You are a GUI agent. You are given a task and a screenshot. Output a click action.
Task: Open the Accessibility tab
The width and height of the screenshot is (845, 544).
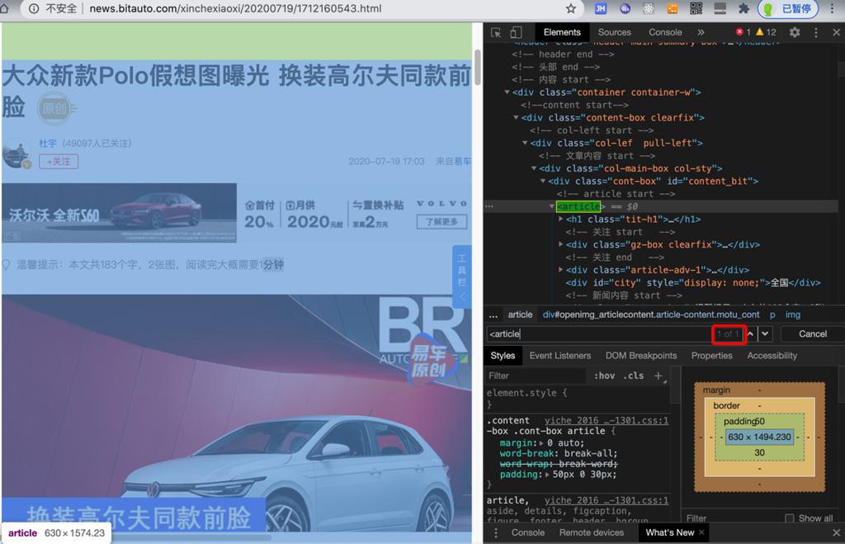pyautogui.click(x=772, y=356)
